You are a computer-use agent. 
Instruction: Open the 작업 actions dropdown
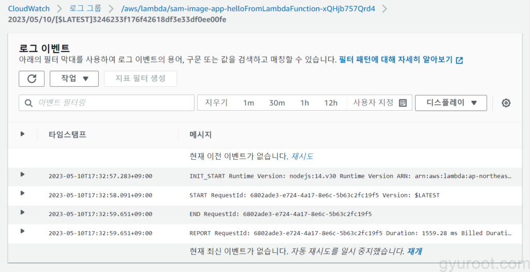point(74,79)
